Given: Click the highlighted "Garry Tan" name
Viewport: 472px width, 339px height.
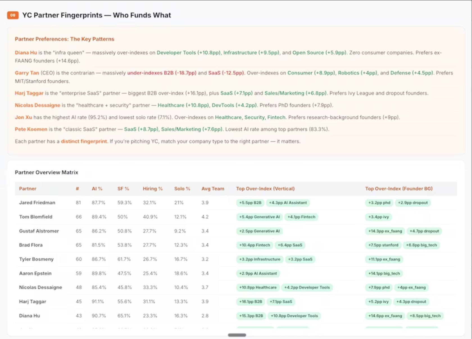Looking at the screenshot, I should [x=27, y=73].
